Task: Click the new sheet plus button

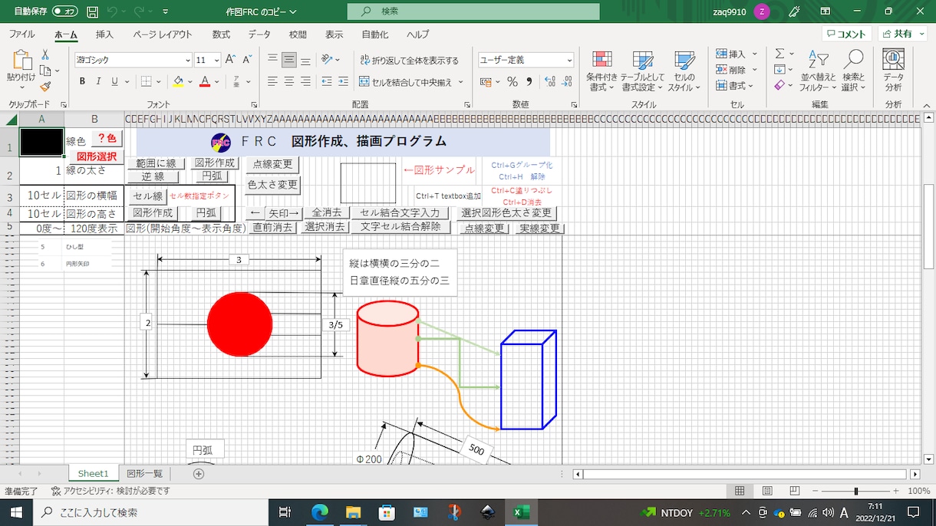Action: coord(199,474)
